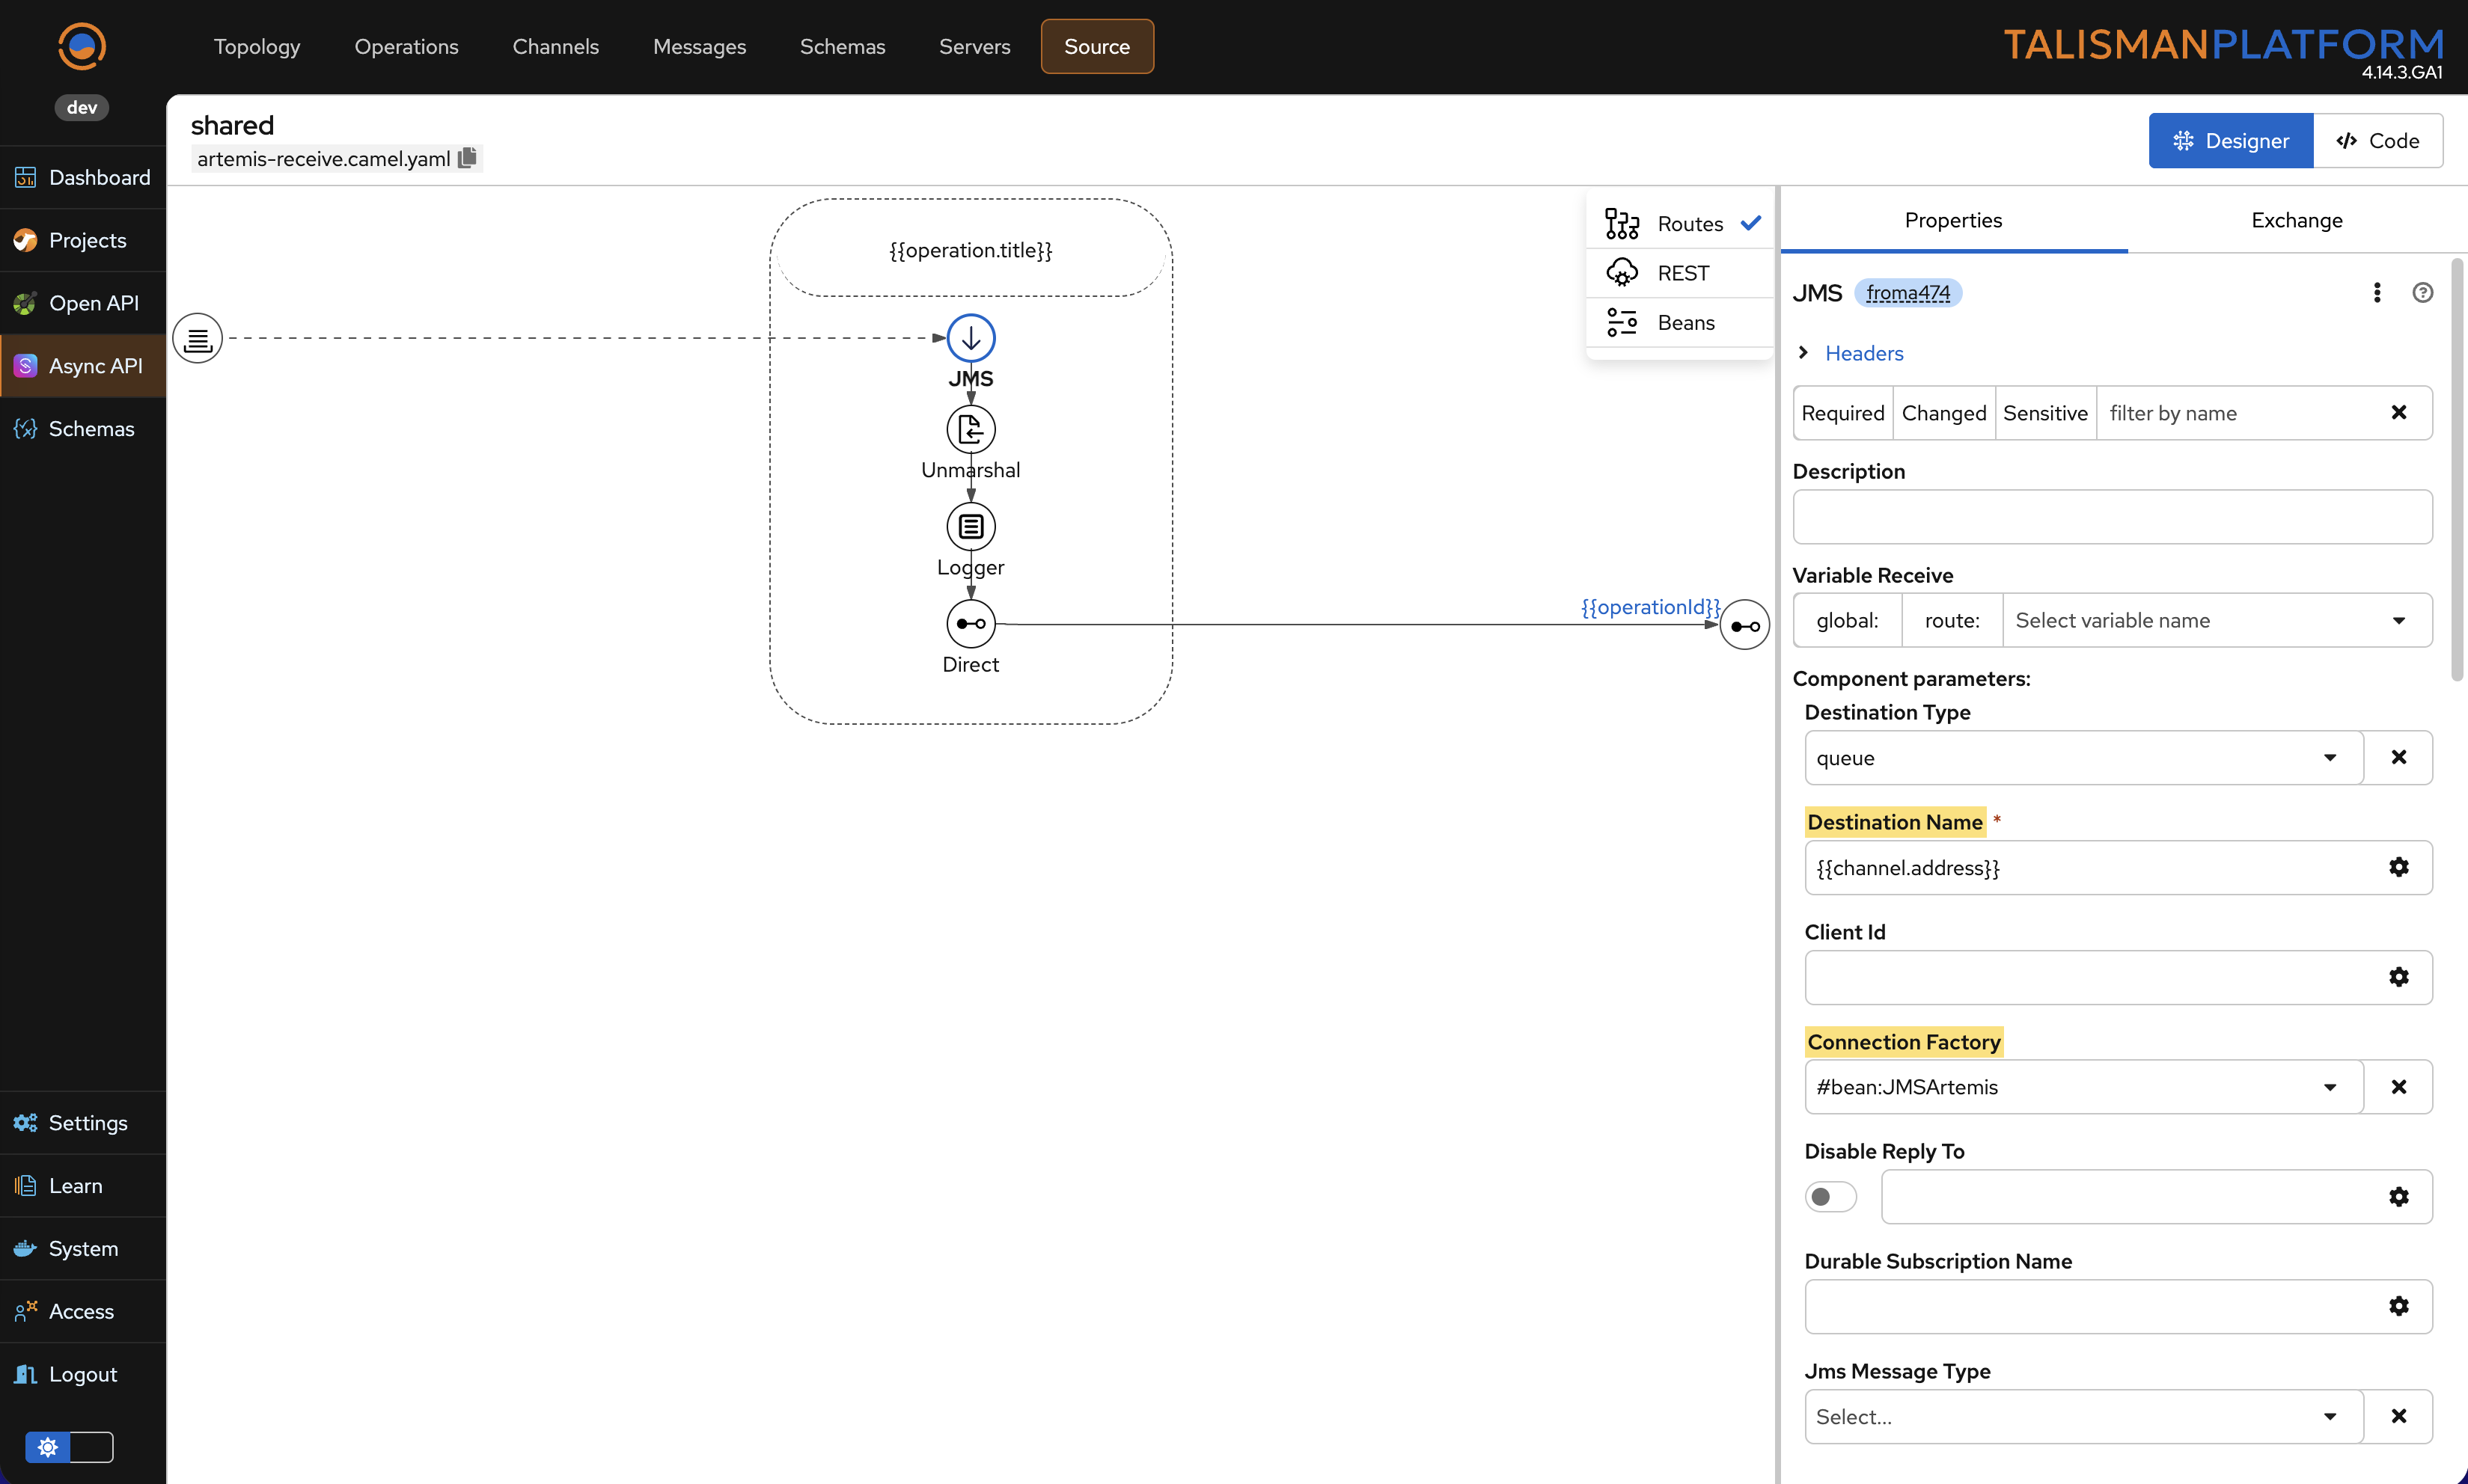Select the Unmarshal node icon

click(x=969, y=430)
